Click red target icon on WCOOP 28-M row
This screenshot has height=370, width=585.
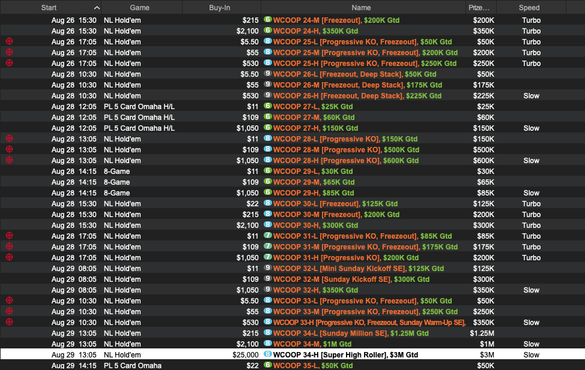point(10,149)
